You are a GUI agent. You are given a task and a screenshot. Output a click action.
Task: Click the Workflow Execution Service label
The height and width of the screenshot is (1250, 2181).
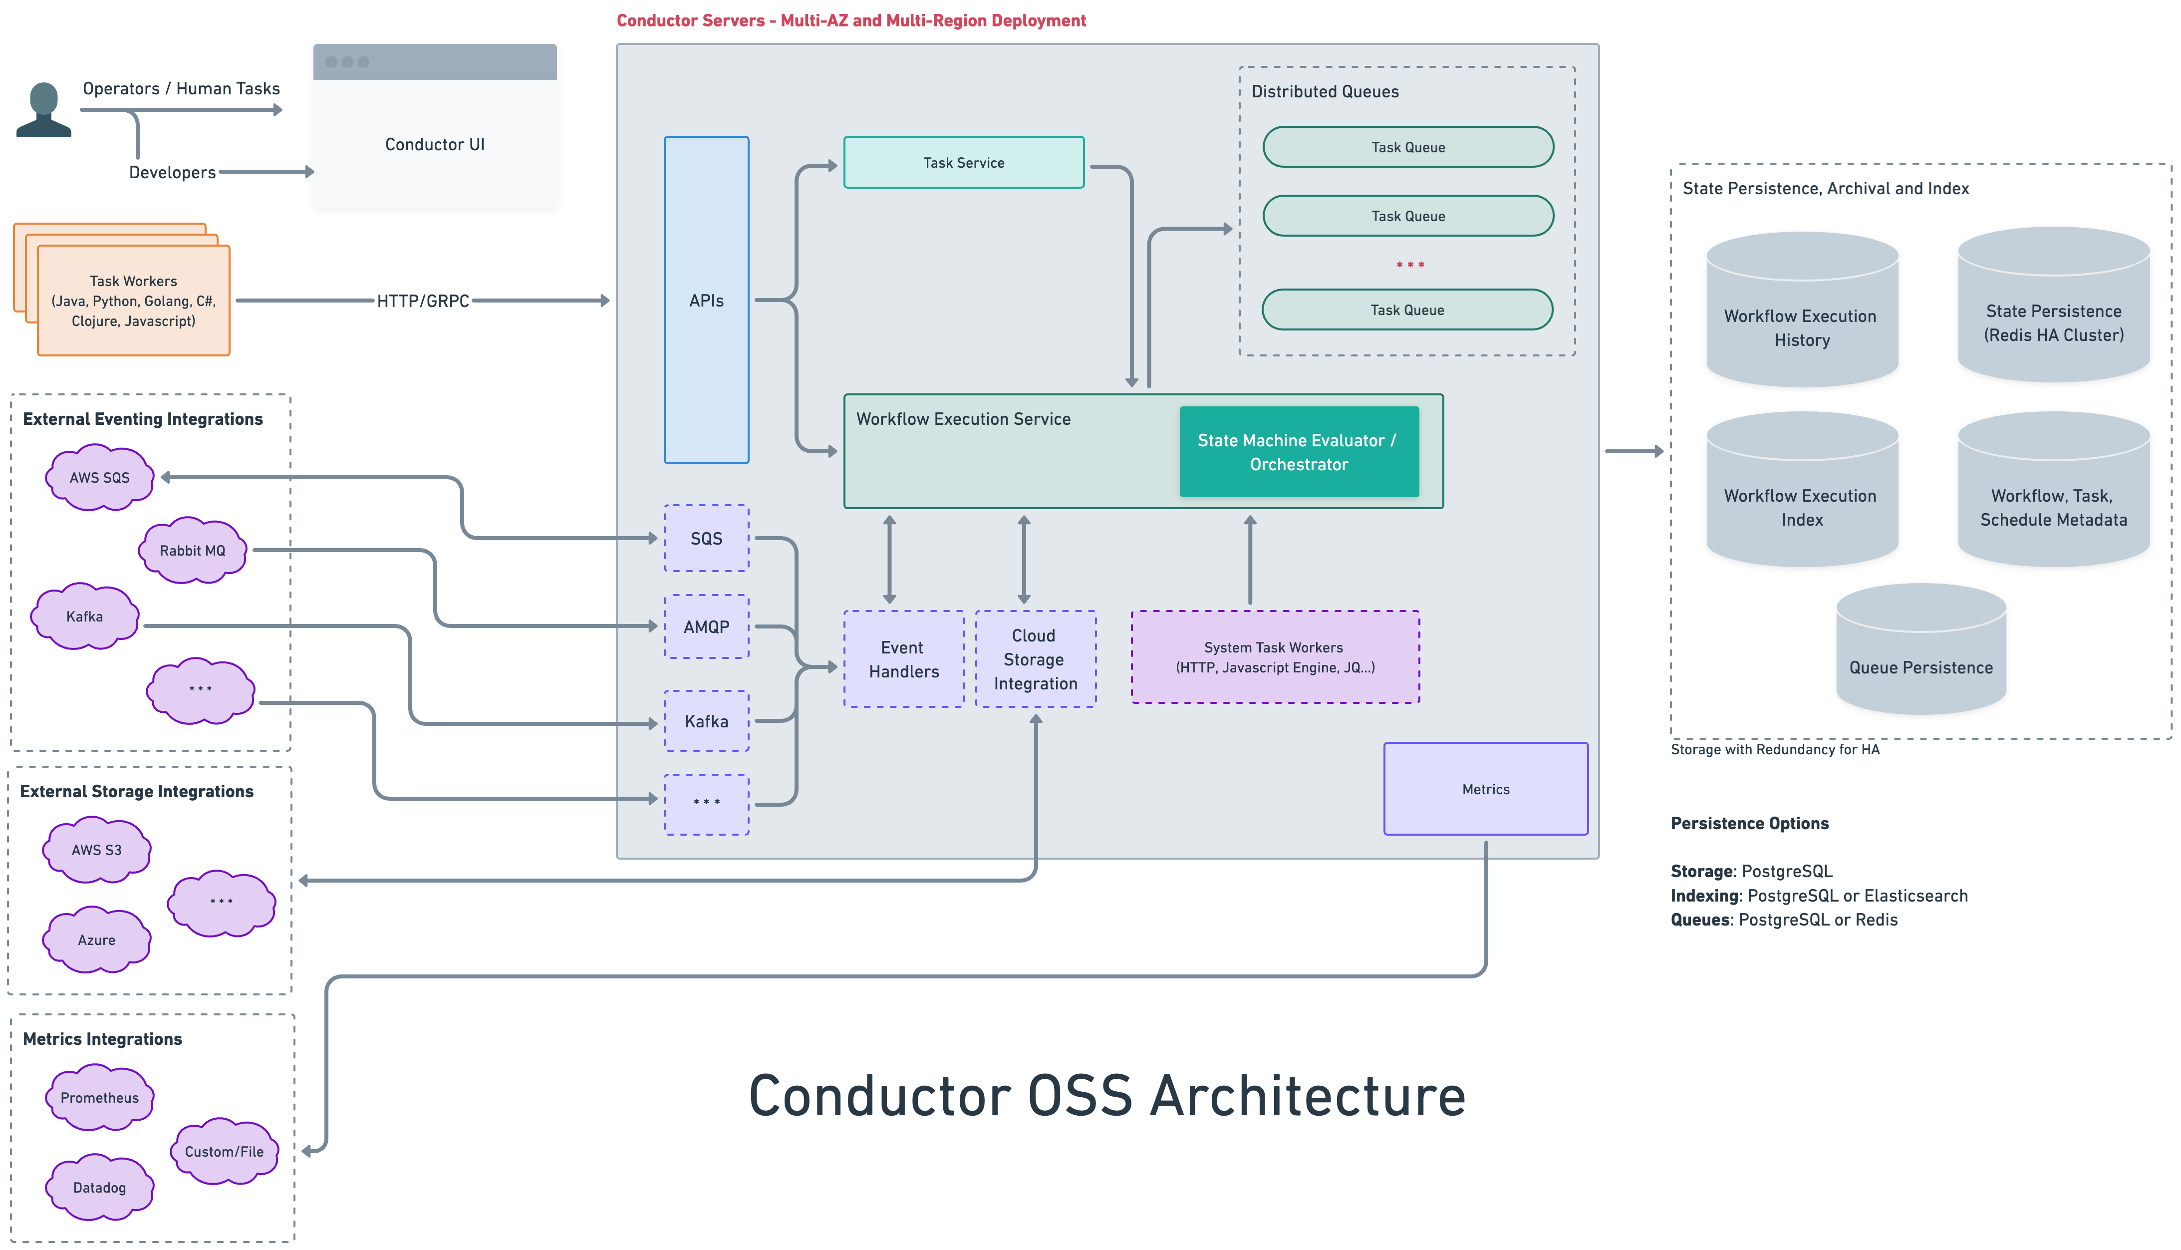(x=963, y=419)
